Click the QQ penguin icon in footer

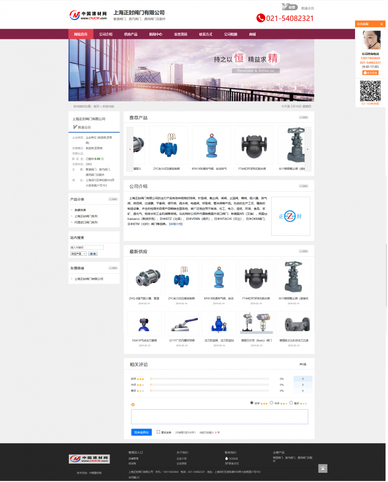pos(226,458)
